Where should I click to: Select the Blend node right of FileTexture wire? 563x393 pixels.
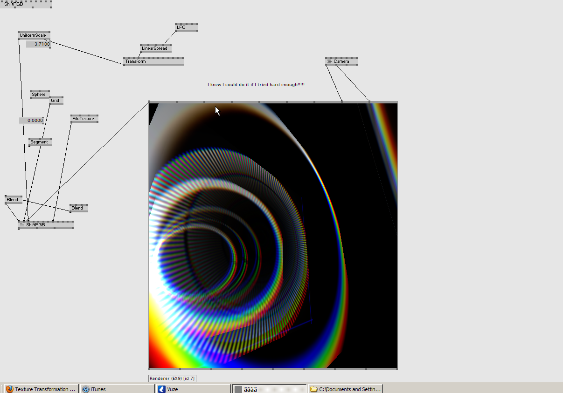pos(78,208)
